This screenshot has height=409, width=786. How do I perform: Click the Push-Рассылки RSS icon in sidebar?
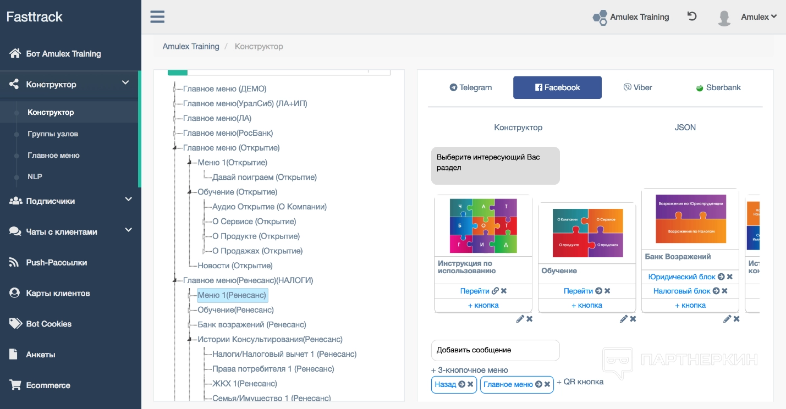coord(15,263)
